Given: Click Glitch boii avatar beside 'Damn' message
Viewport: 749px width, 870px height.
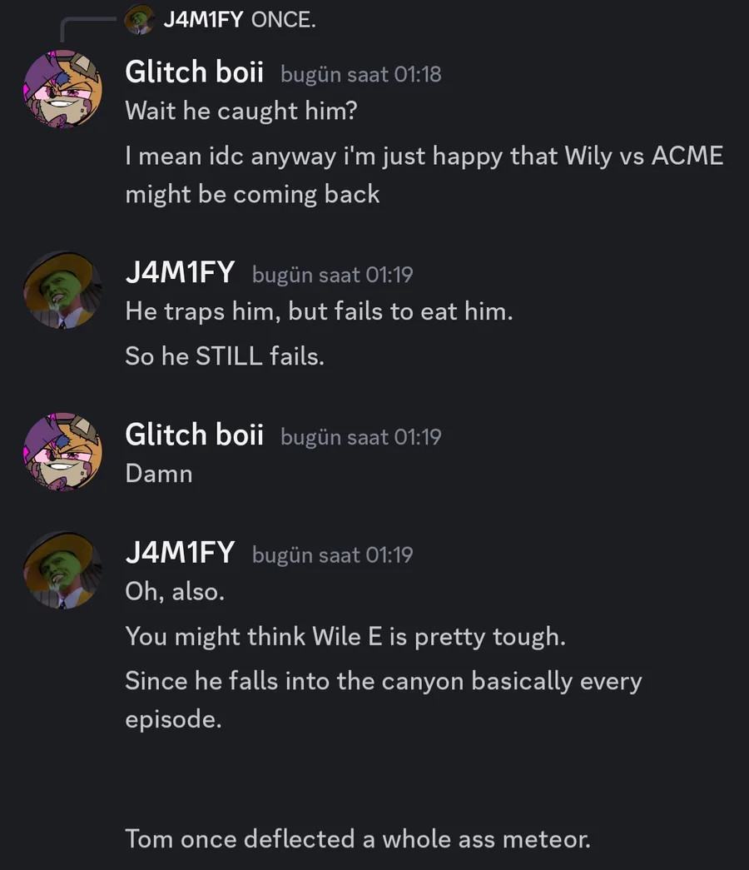Looking at the screenshot, I should [62, 451].
